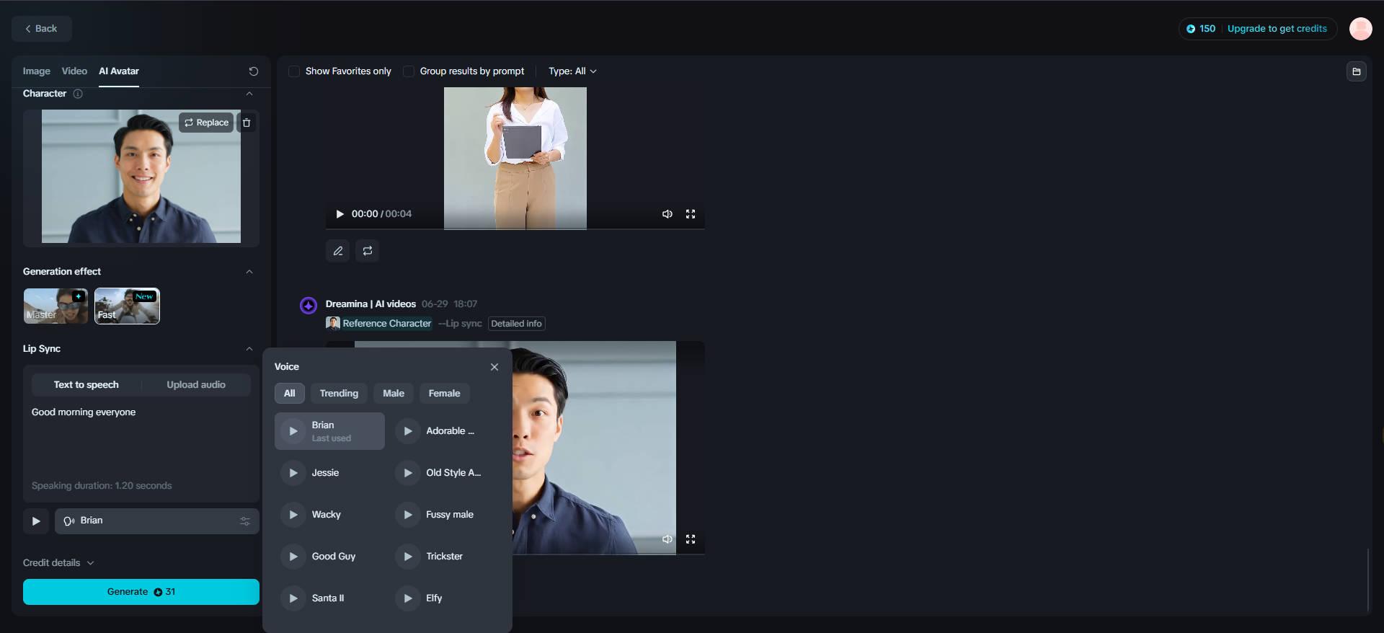This screenshot has width=1384, height=633.
Task: Play the woman video
Action: click(x=340, y=214)
